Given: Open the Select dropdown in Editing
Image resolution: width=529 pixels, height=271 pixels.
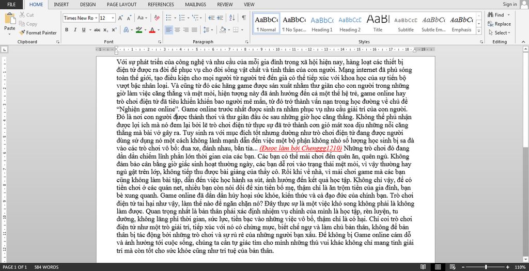Looking at the screenshot, I should [x=500, y=33].
